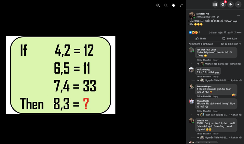Screen dimensions: 244x144
Task: Click the zoom out magnifier icon
Action: click(166, 5)
